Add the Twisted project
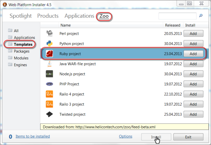This screenshot has width=211, height=145. click(193, 114)
